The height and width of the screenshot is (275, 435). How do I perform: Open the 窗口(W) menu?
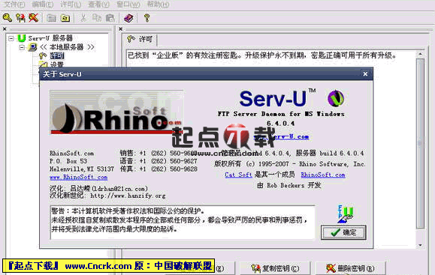click(128, 4)
